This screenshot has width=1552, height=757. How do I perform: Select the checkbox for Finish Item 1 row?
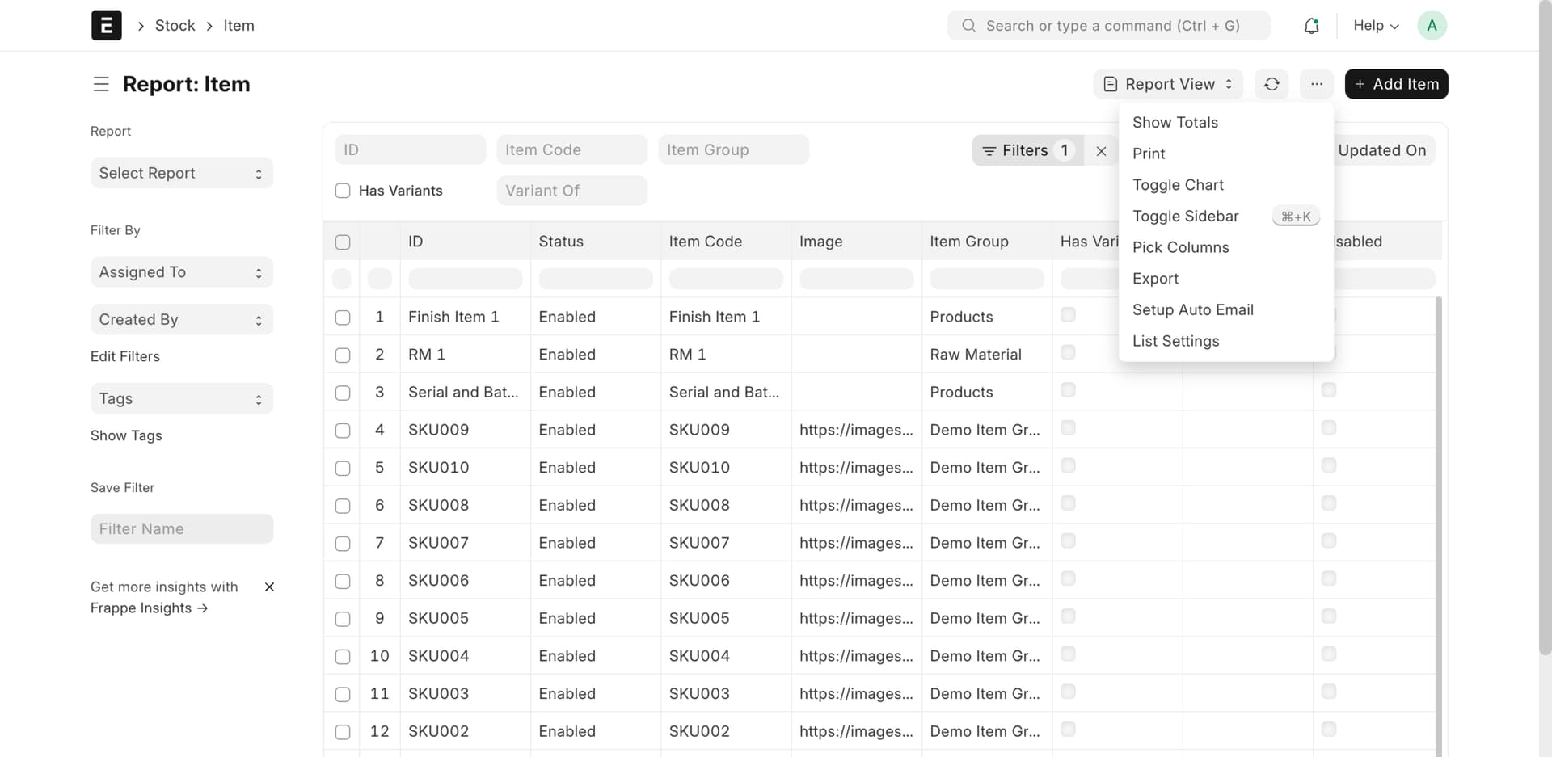click(x=343, y=318)
